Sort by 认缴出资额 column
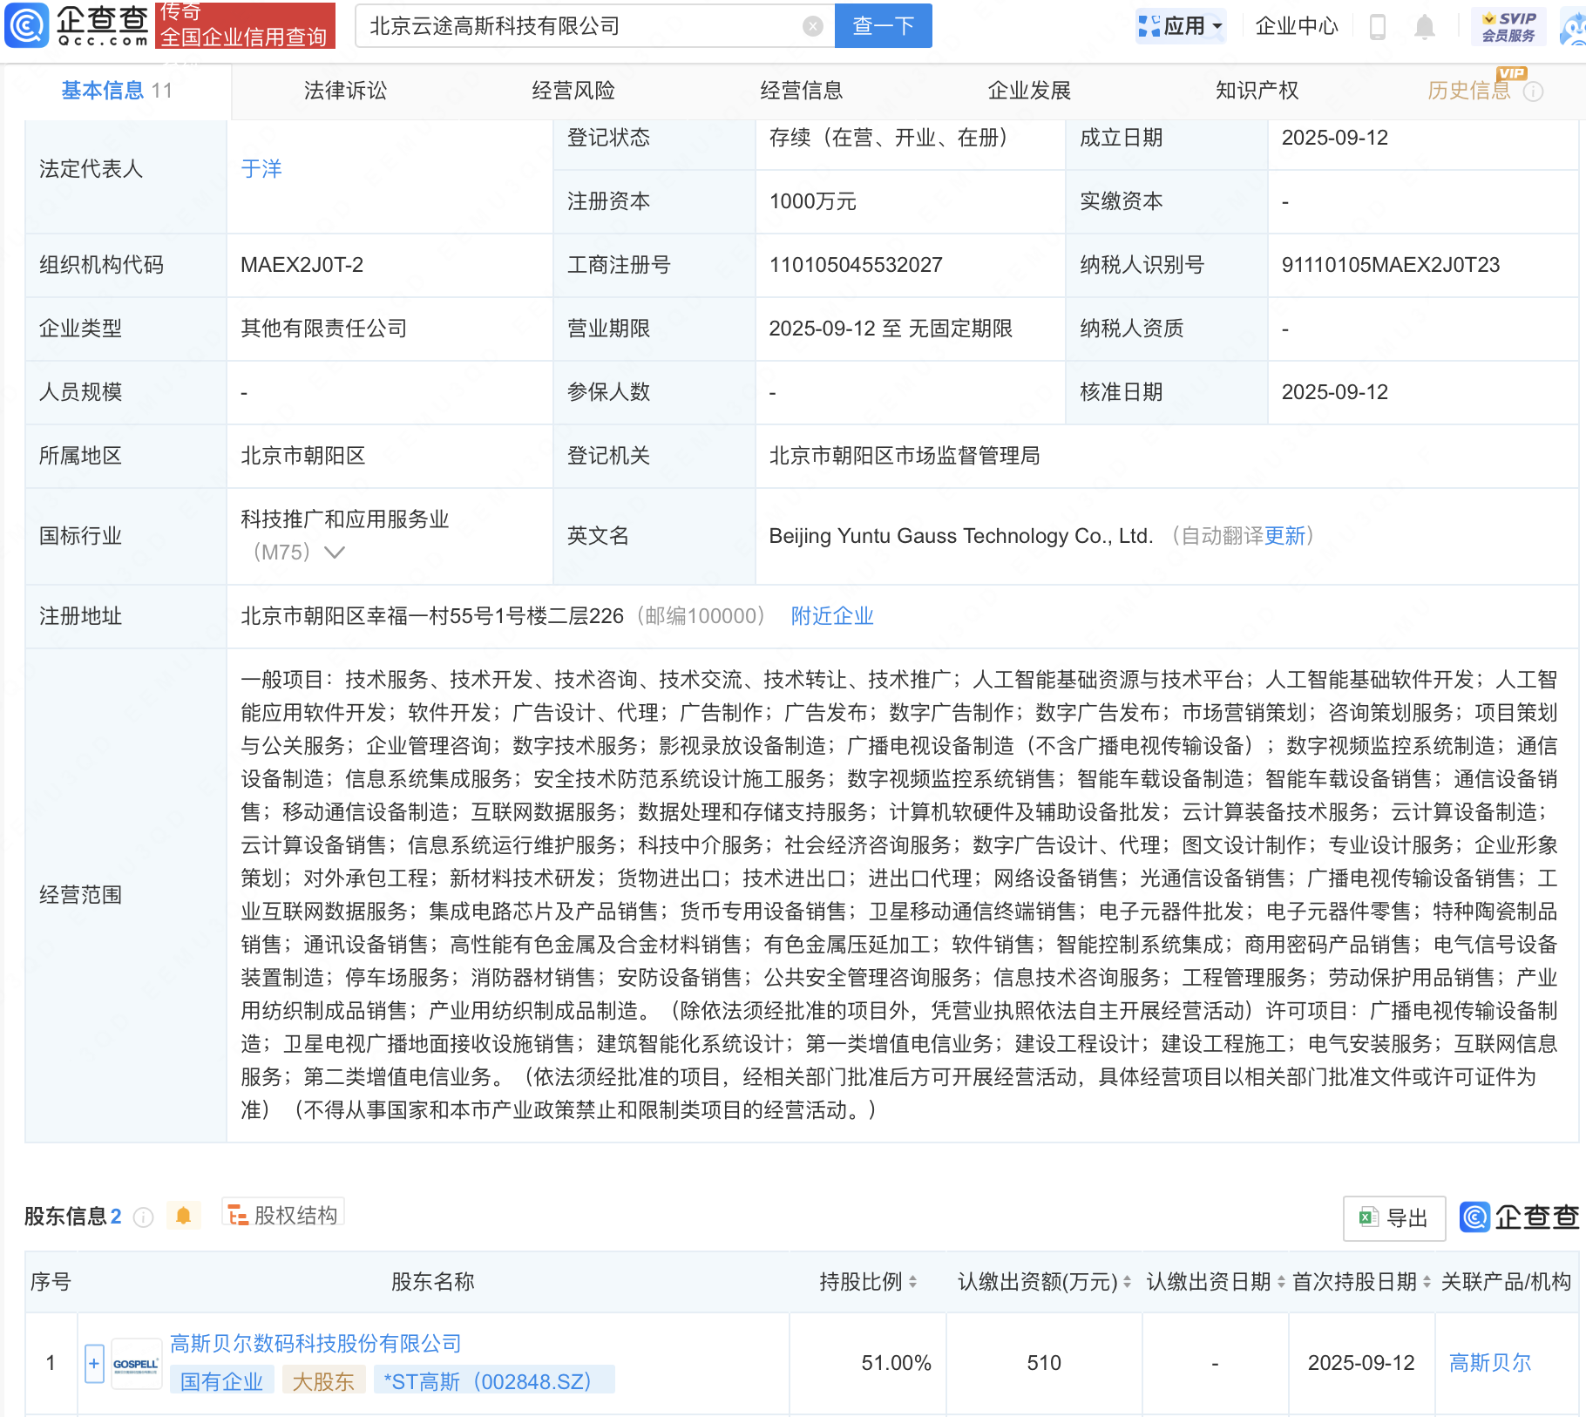1586x1417 pixels. click(1127, 1282)
